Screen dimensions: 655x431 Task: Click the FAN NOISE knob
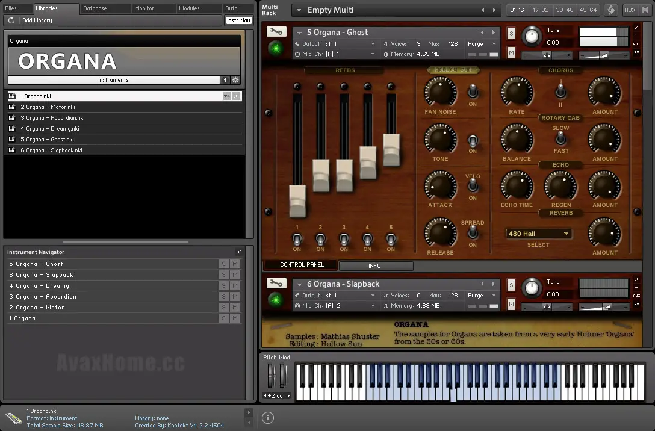[440, 92]
